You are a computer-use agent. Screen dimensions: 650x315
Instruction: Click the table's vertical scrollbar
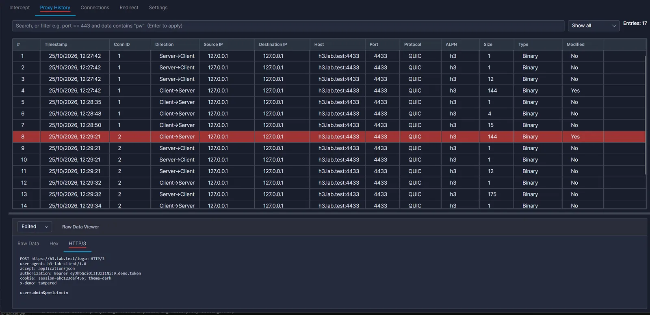(x=645, y=115)
